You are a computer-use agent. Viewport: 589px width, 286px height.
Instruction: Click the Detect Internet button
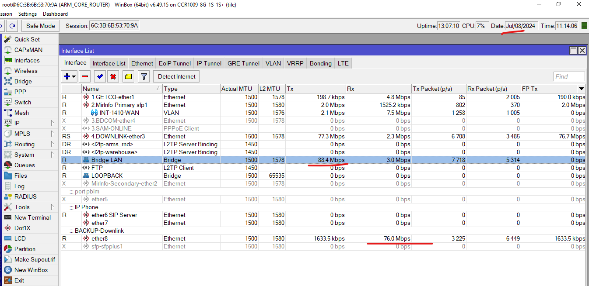click(176, 77)
